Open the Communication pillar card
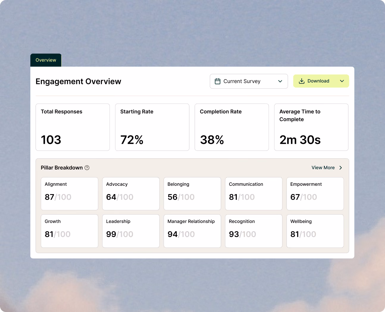The height and width of the screenshot is (312, 385). (254, 194)
